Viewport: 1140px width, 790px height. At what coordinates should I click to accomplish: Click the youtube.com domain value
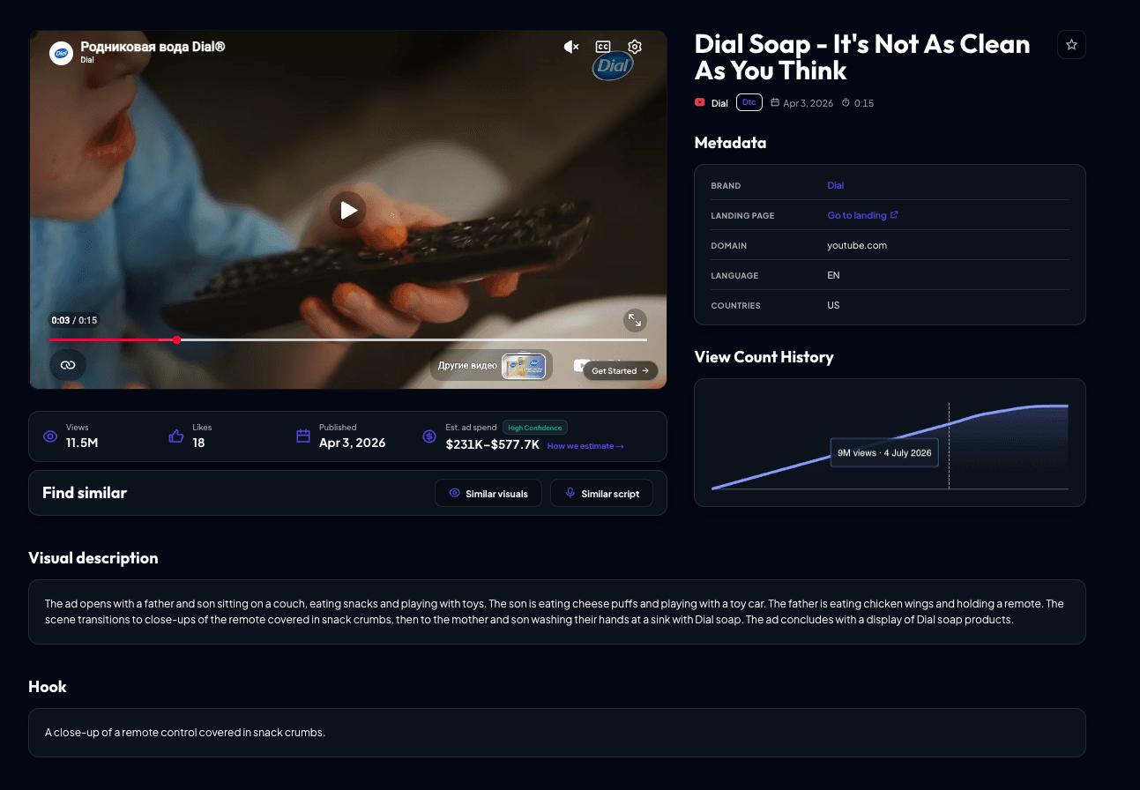pyautogui.click(x=857, y=245)
